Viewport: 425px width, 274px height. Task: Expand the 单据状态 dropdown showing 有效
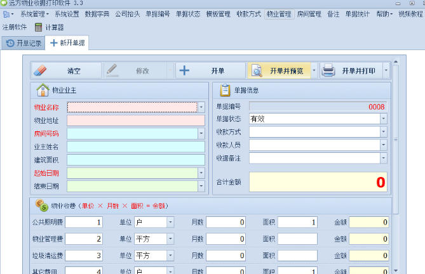tap(383, 119)
